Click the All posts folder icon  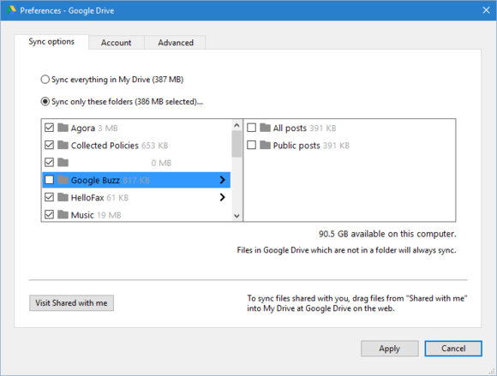pyautogui.click(x=265, y=128)
